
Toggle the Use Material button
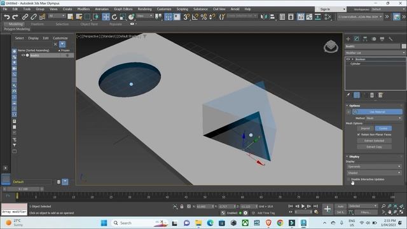point(377,112)
